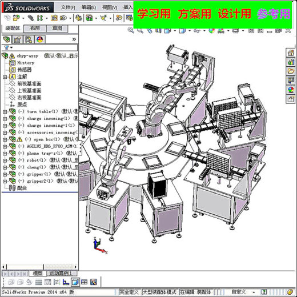This screenshot has height=297, width=297.
Task: Select the History tree item
Action: click(26, 63)
